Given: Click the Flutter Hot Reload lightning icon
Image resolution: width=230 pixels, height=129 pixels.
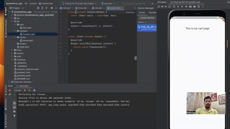Looking at the screenshot, I should (25, 90).
